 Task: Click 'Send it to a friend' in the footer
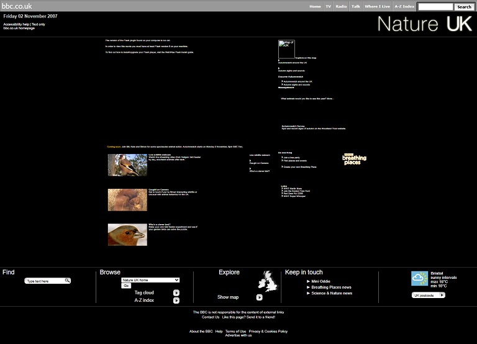[x=261, y=317]
